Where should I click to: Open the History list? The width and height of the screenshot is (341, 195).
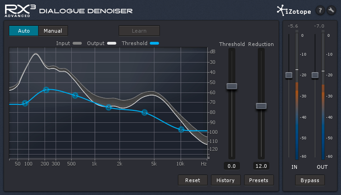click(x=226, y=180)
